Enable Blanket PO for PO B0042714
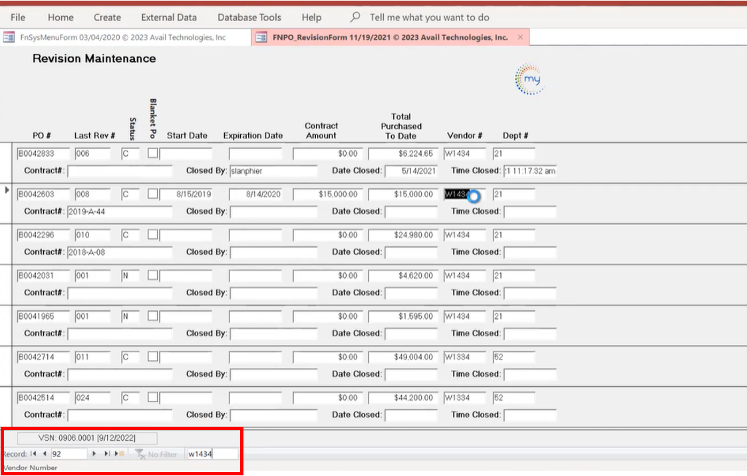747x476 pixels. tap(153, 357)
